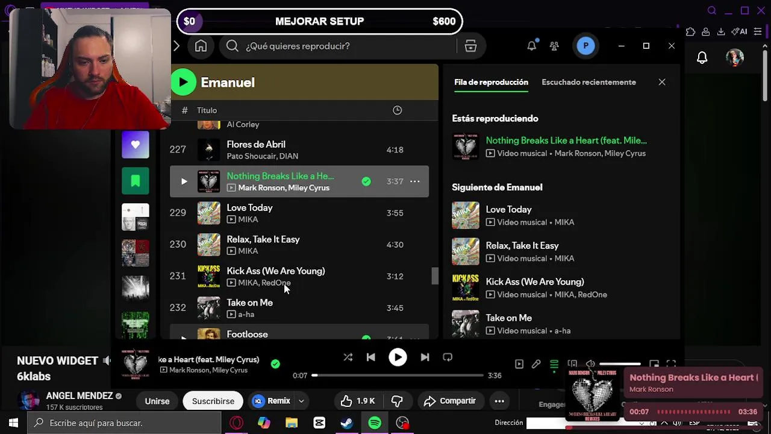Play the Emanuel playlist with the green button

(x=184, y=83)
